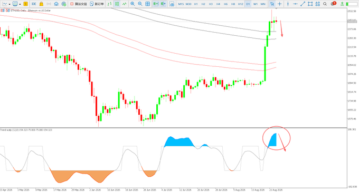Select the trendline drawing tool
359x192 pixels.
303,4
